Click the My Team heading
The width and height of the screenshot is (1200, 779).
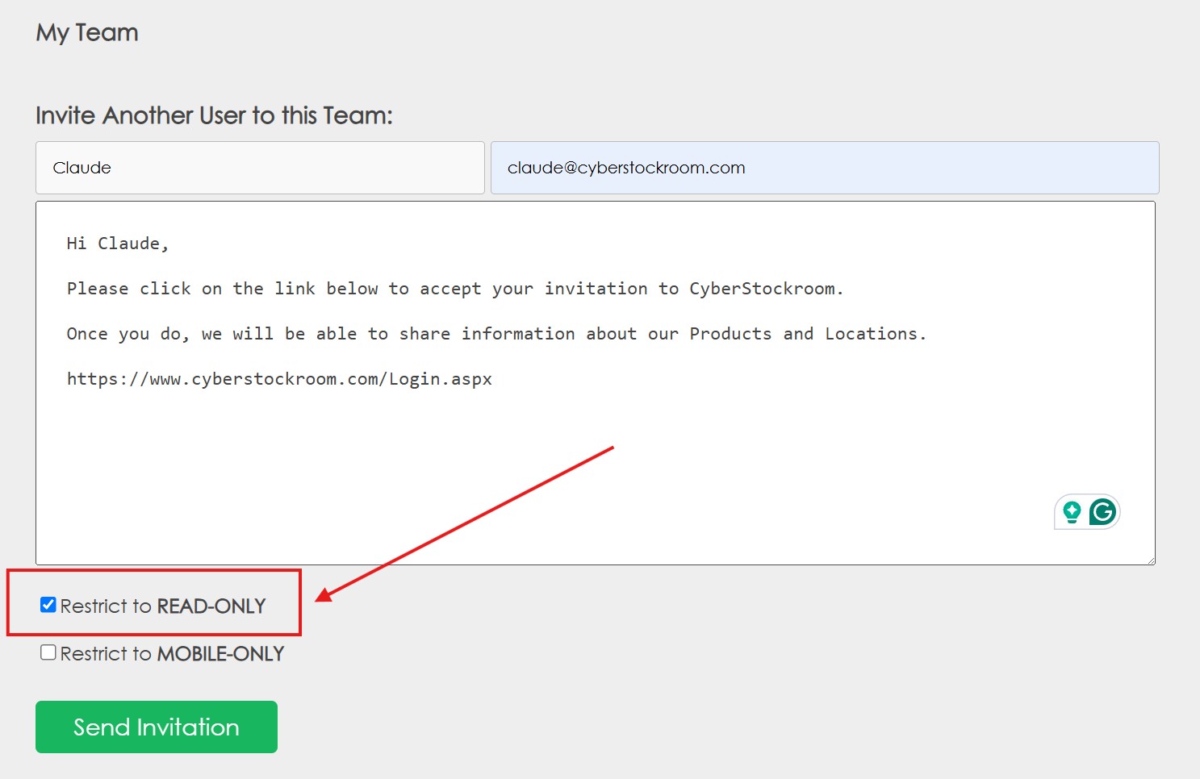(87, 33)
